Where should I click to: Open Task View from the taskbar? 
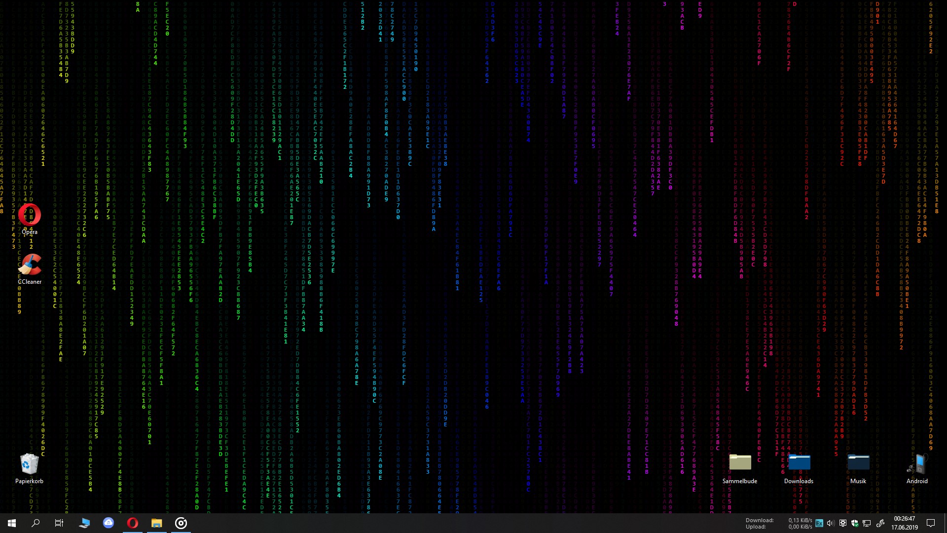pyautogui.click(x=59, y=523)
